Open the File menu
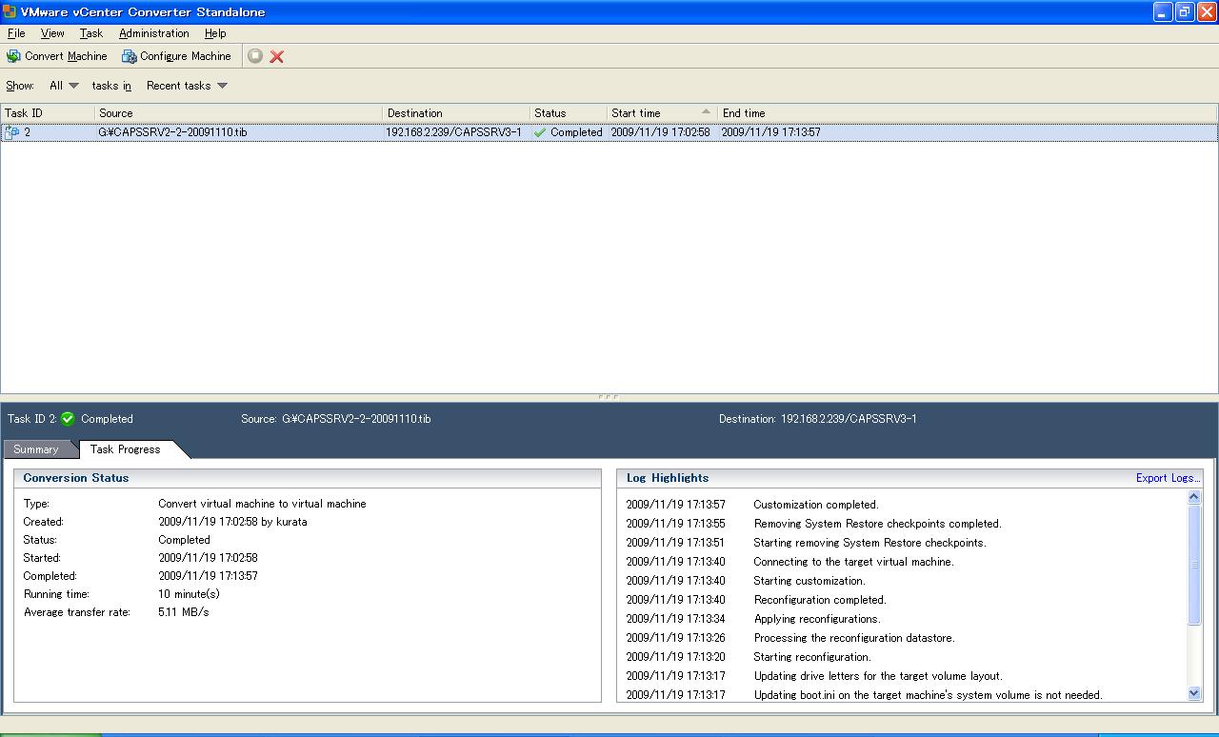The image size is (1219, 737). coord(16,33)
